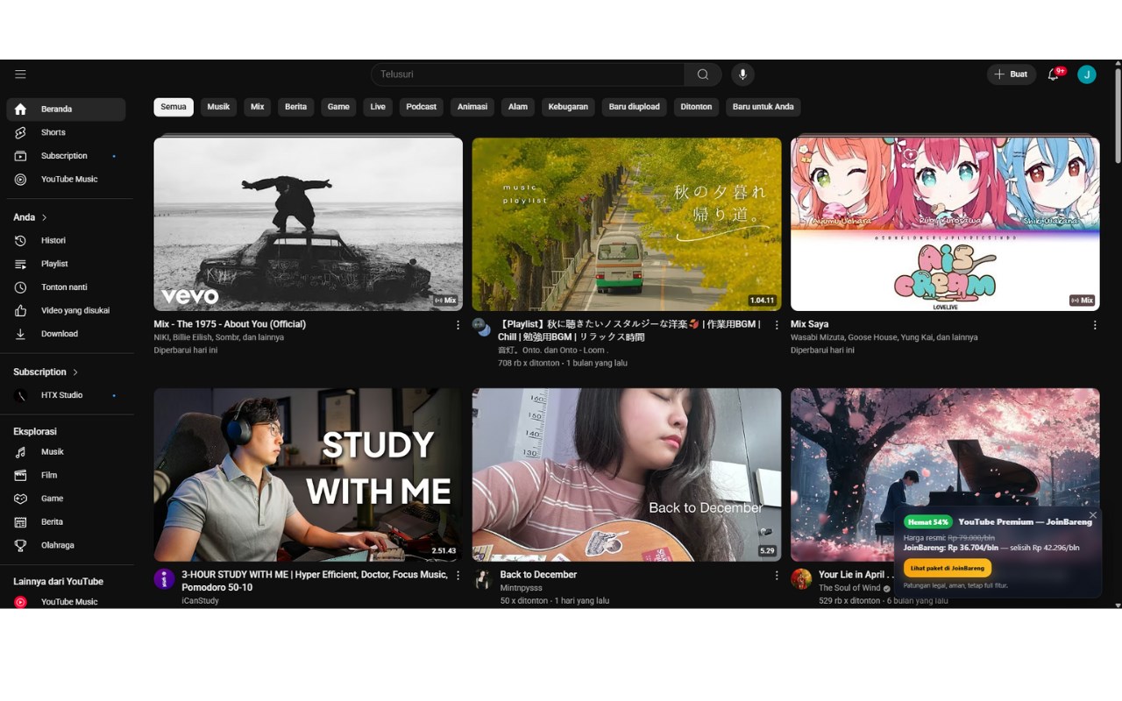Viewport: 1122px width, 701px height.
Task: Select the Live filter chip
Action: coord(378,107)
